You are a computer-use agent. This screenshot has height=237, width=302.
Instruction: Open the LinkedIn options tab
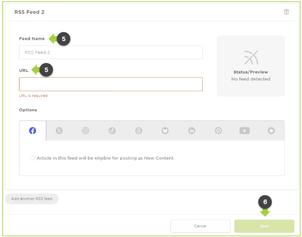192,131
